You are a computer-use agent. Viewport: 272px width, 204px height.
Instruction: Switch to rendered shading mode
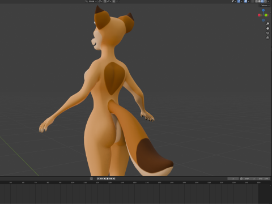point(265,1)
